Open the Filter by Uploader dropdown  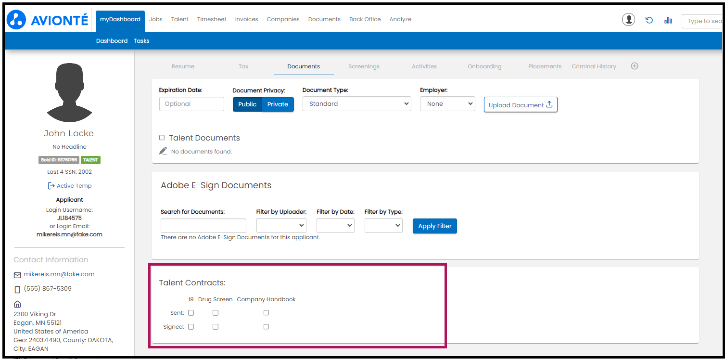pos(281,225)
